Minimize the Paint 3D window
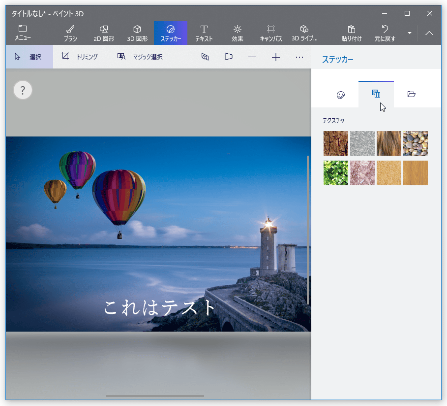Viewport: 447px width, 406px height. (x=385, y=13)
